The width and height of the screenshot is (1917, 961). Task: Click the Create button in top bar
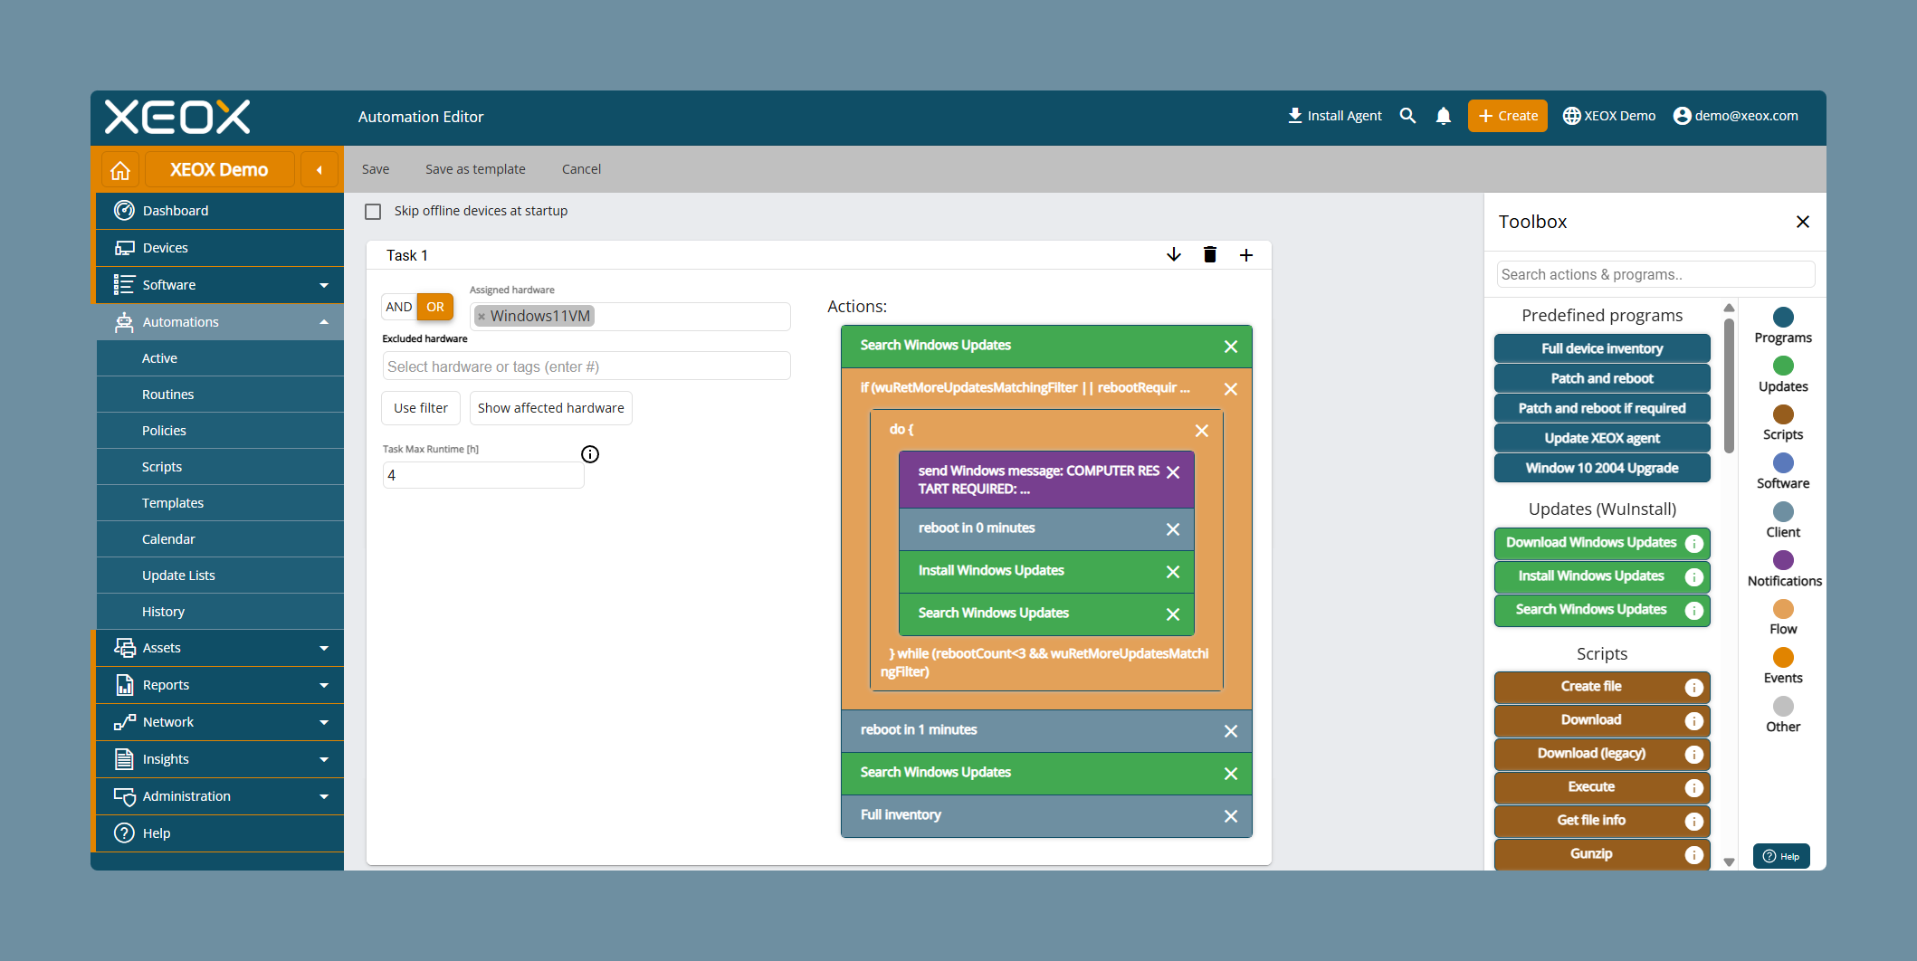click(x=1508, y=116)
